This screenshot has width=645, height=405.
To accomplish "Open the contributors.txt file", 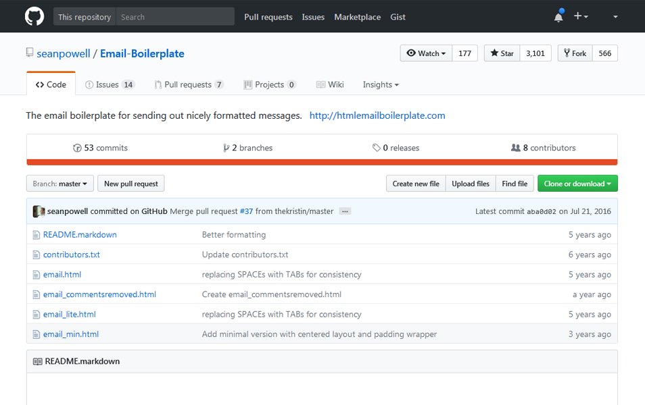I will (x=72, y=254).
